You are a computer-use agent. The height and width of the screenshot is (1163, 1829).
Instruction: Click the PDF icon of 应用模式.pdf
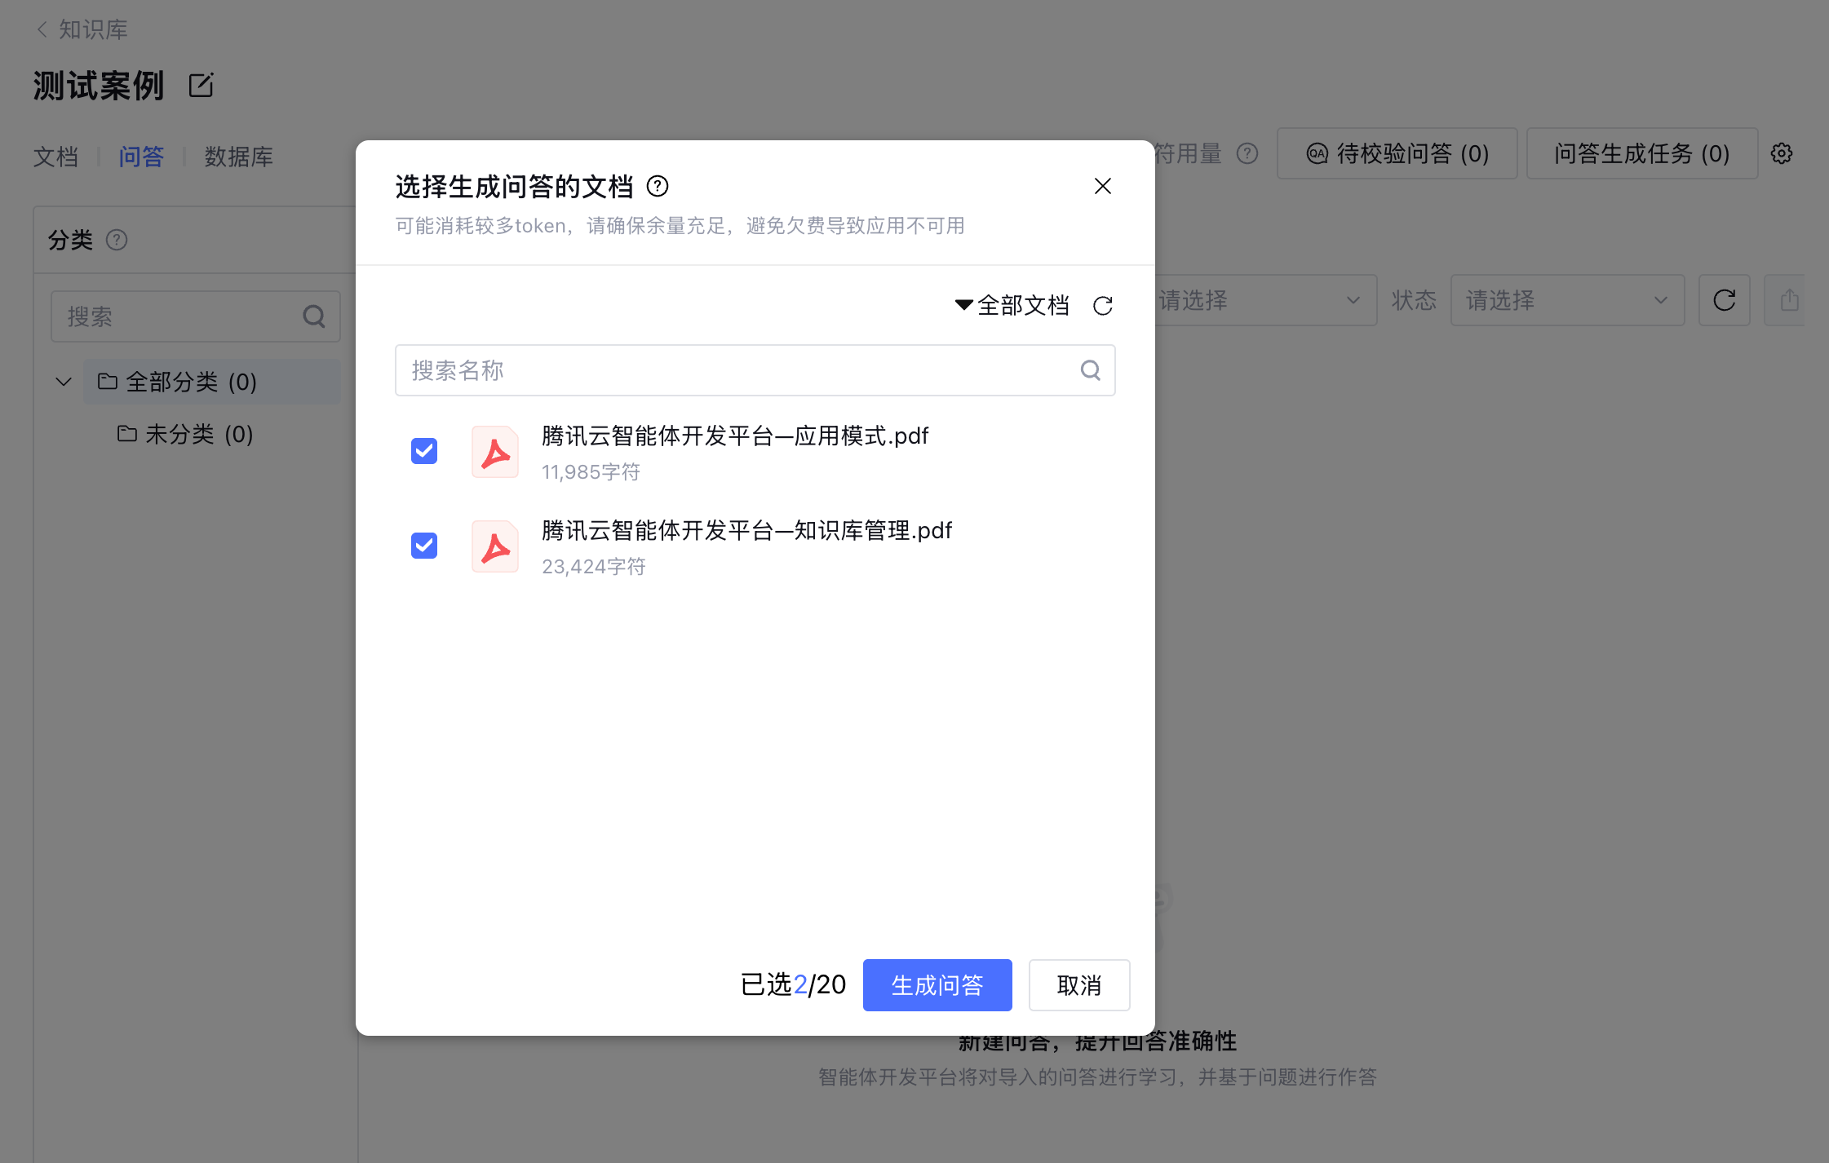pos(495,453)
